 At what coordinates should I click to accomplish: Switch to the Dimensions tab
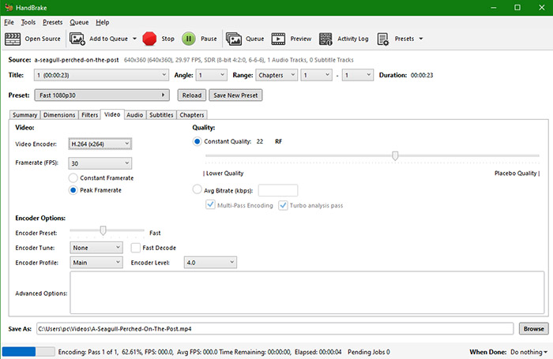tap(59, 115)
